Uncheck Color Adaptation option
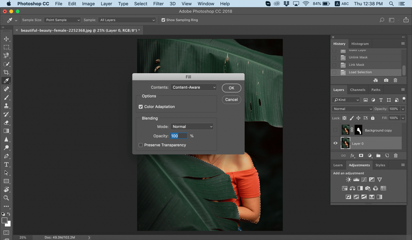 [x=141, y=107]
